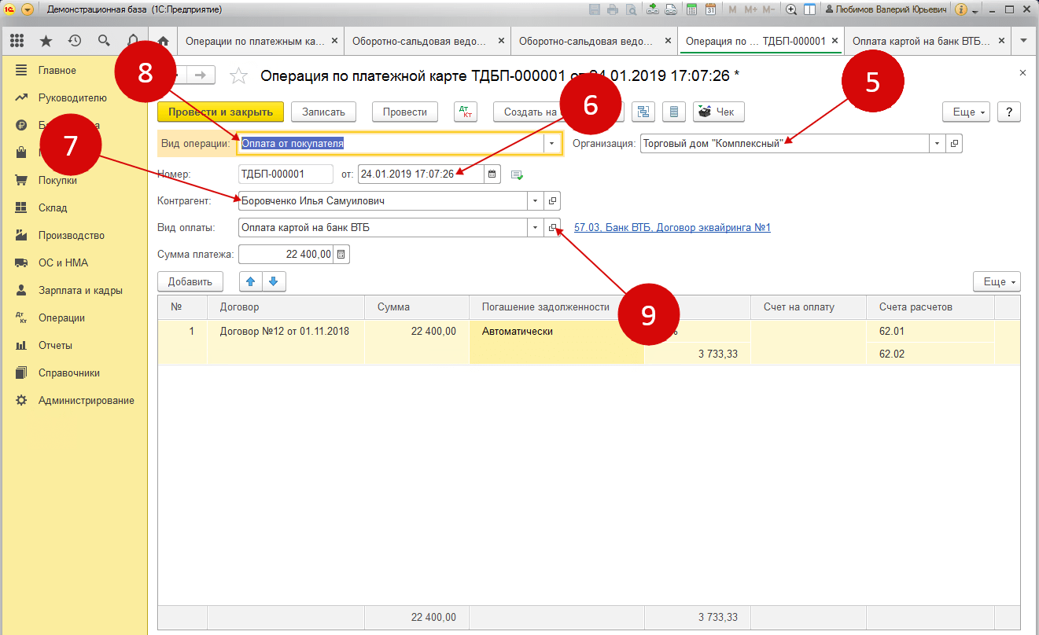The height and width of the screenshot is (635, 1039).
Task: Open the Зарплата и кадры section
Action: click(x=79, y=290)
